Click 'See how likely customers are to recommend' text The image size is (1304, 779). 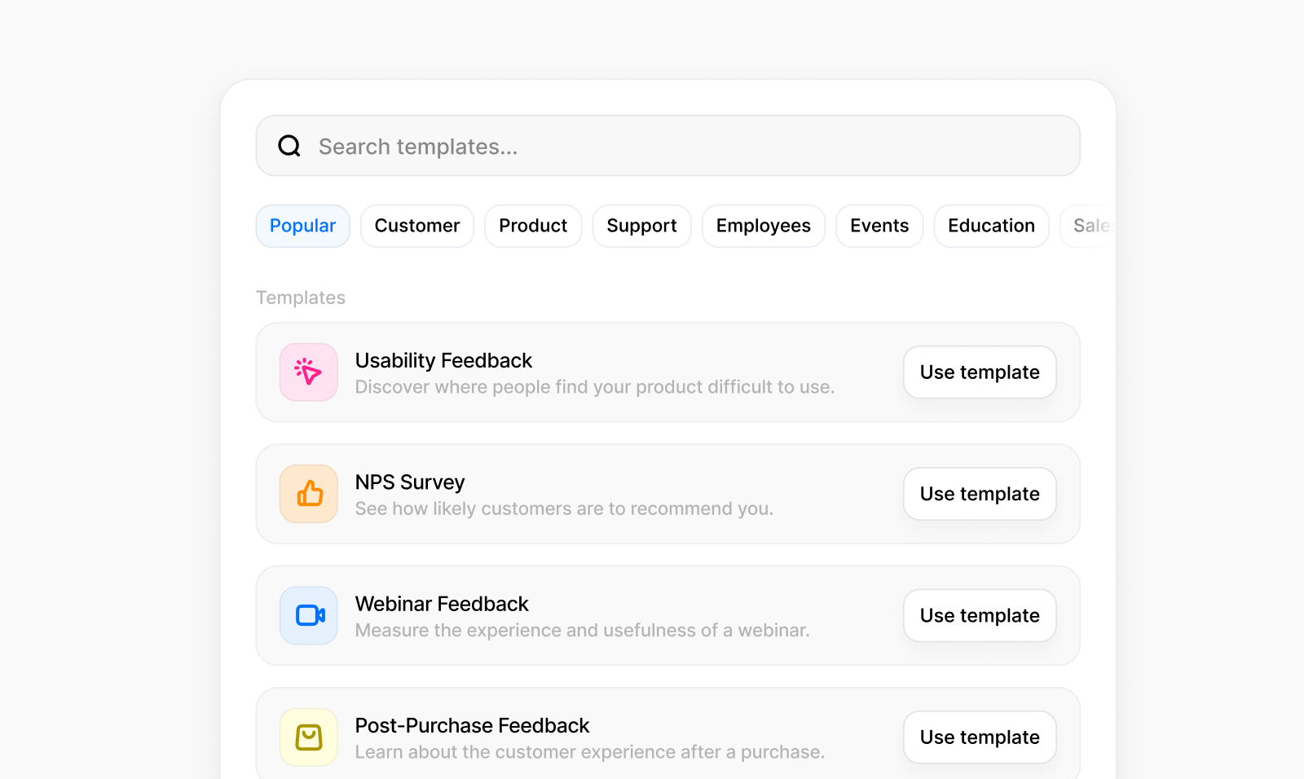tap(564, 508)
